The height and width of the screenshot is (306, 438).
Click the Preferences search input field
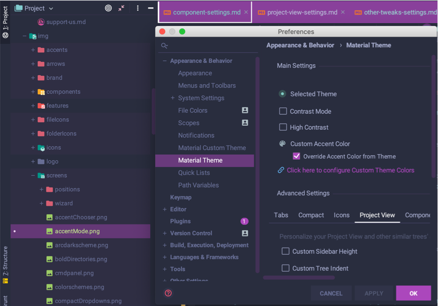(x=209, y=45)
